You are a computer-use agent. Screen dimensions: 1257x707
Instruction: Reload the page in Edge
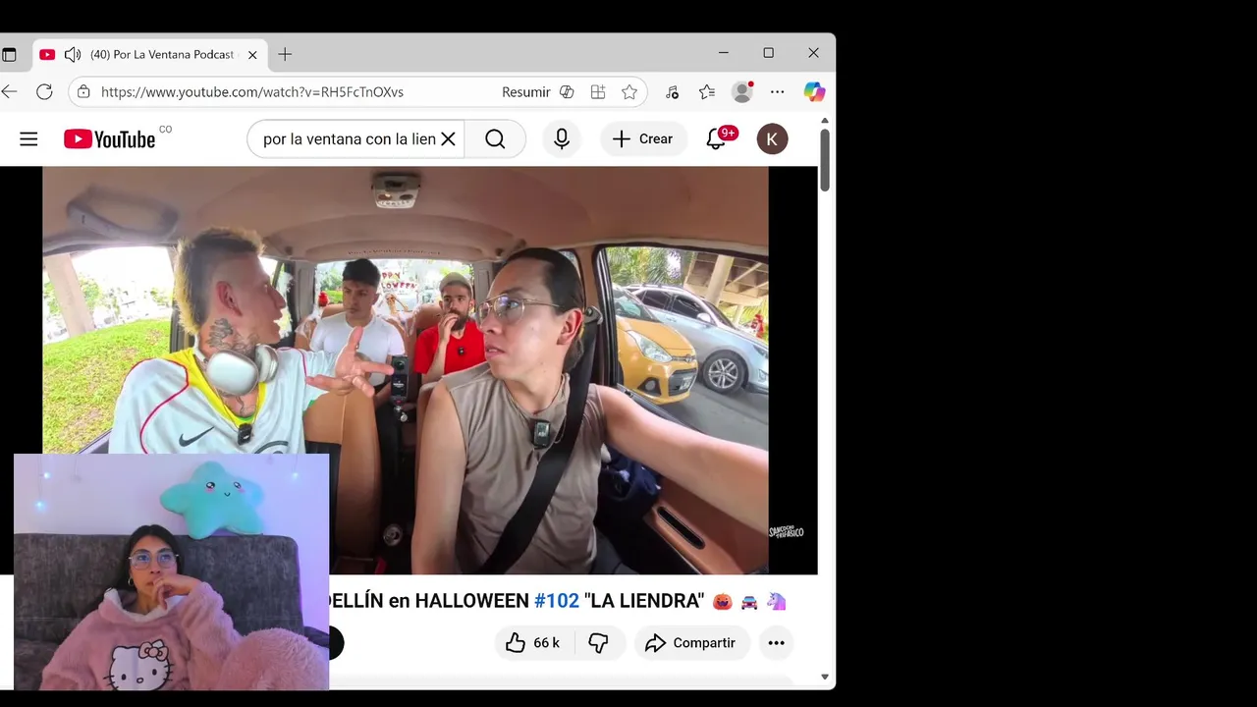pyautogui.click(x=44, y=92)
